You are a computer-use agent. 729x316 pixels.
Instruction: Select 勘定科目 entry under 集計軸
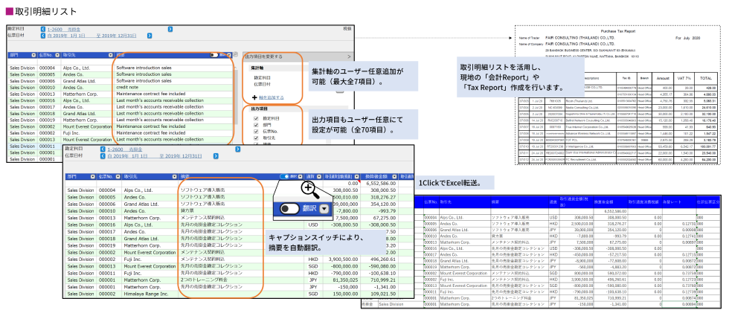tap(262, 77)
